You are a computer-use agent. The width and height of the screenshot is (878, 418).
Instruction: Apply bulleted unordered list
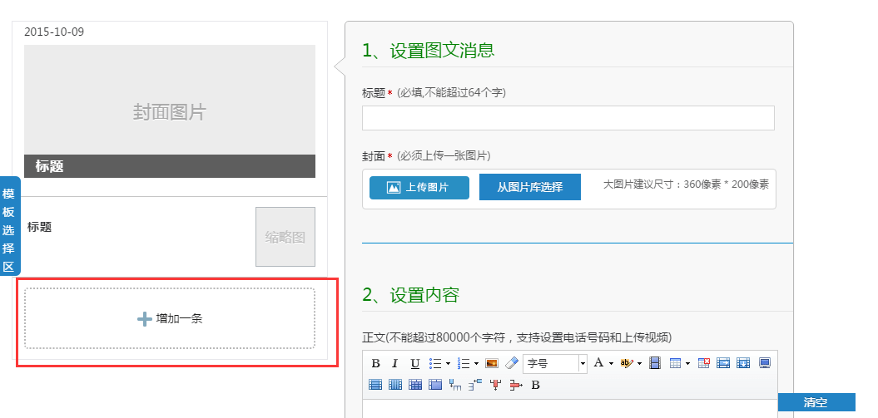point(435,364)
